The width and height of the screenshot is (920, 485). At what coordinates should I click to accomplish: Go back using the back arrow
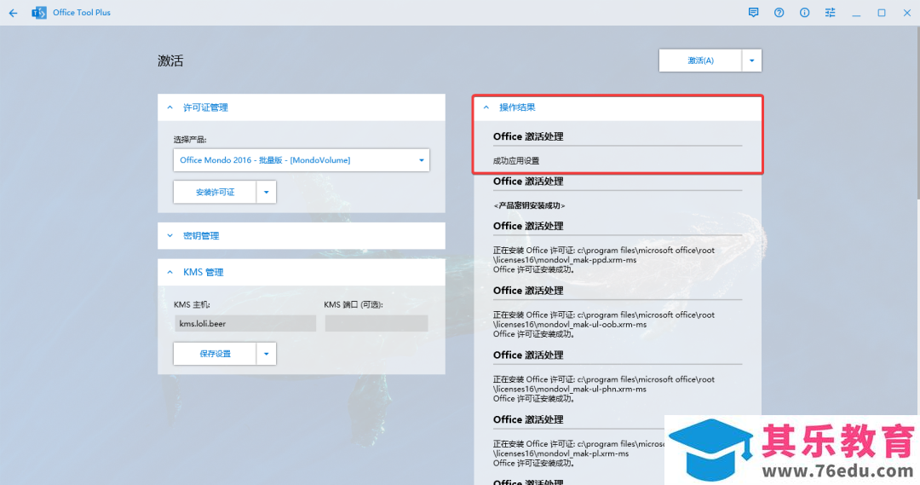pos(13,12)
